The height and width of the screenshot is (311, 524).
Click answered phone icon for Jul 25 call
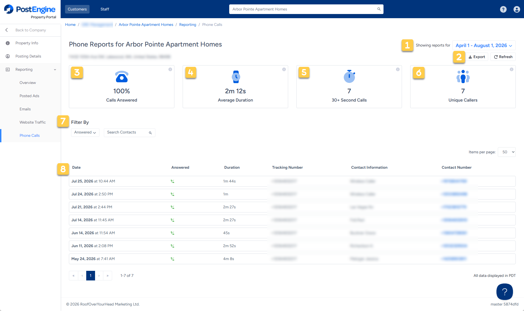tap(172, 181)
